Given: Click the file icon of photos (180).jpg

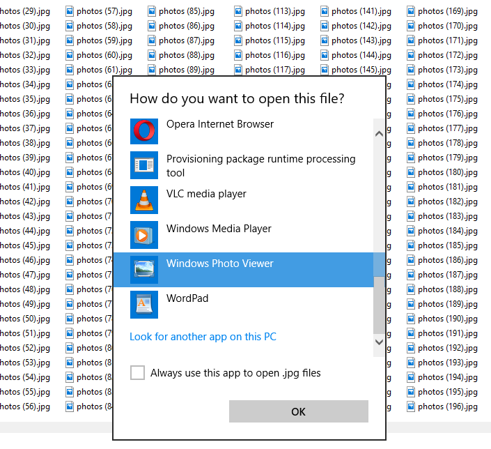Looking at the screenshot, I should click(411, 172).
